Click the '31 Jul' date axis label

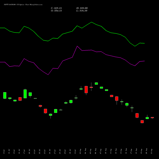click(x=75, y=152)
